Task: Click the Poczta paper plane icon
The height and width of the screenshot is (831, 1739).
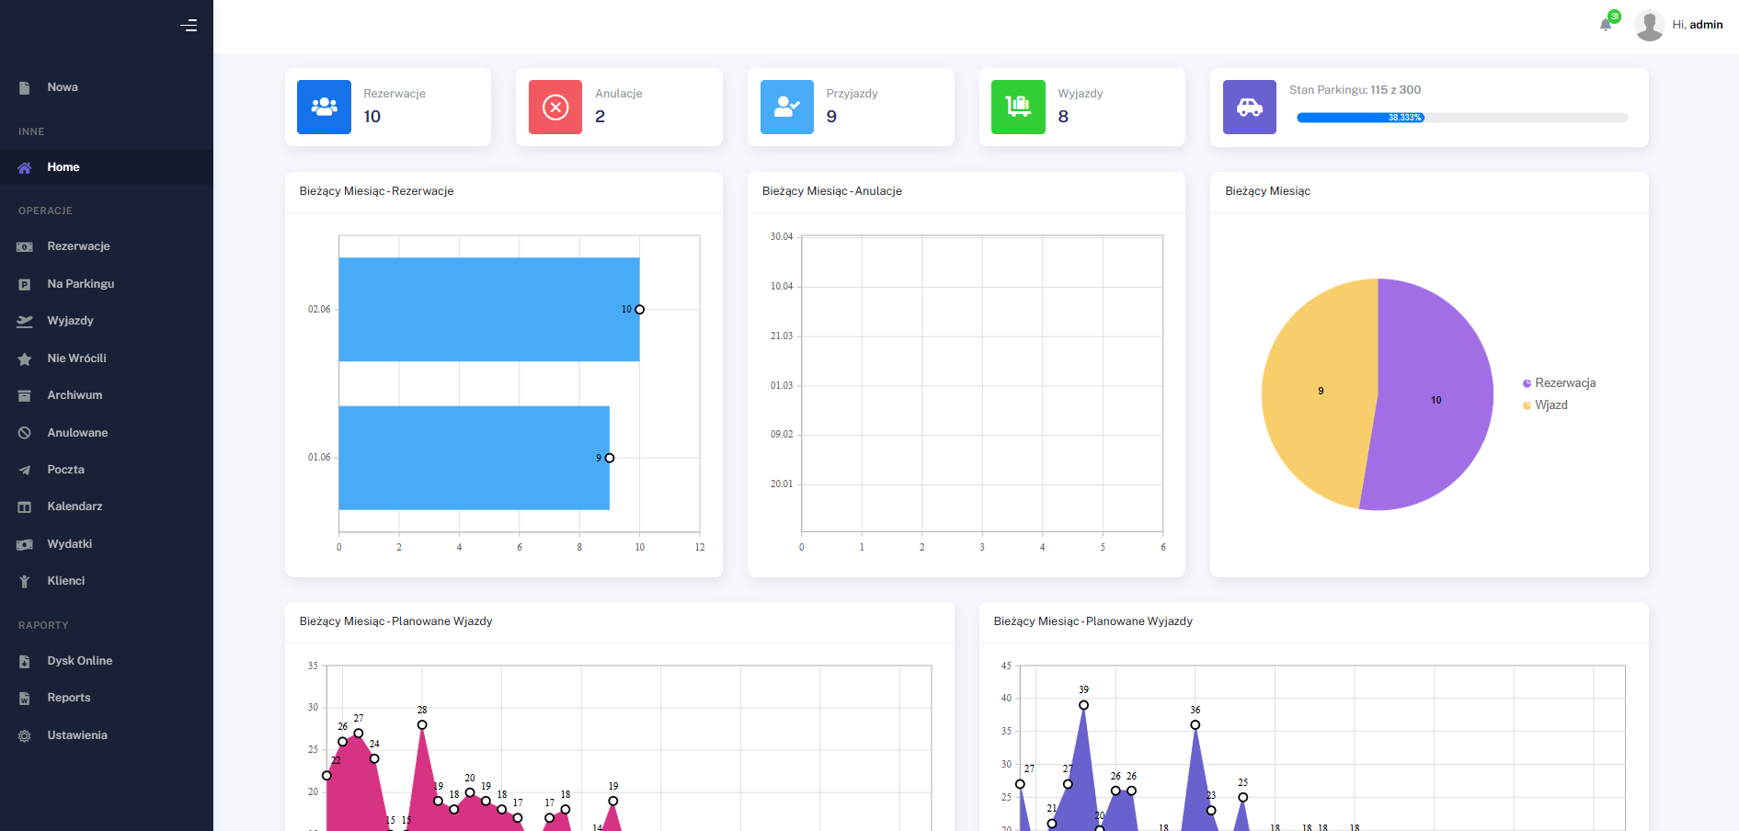Action: tap(25, 470)
